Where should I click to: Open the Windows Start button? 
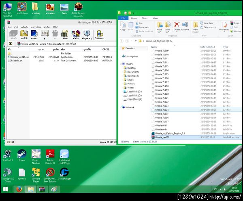pos(6,189)
